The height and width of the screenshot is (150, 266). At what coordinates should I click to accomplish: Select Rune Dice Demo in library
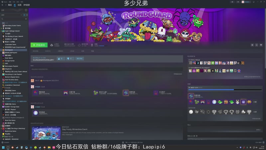click(10, 120)
